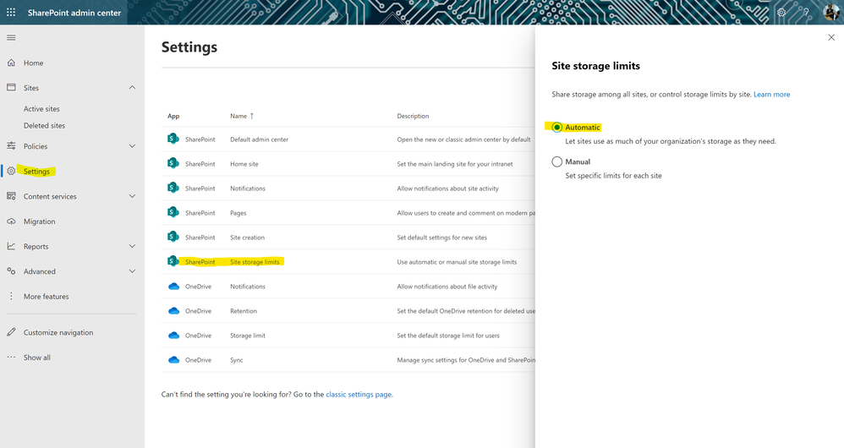Expand the Content services chevron
Screen dimensions: 844x448
point(132,196)
